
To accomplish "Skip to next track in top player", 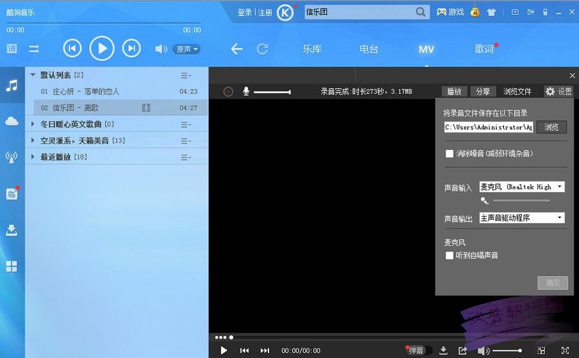I will pos(132,49).
